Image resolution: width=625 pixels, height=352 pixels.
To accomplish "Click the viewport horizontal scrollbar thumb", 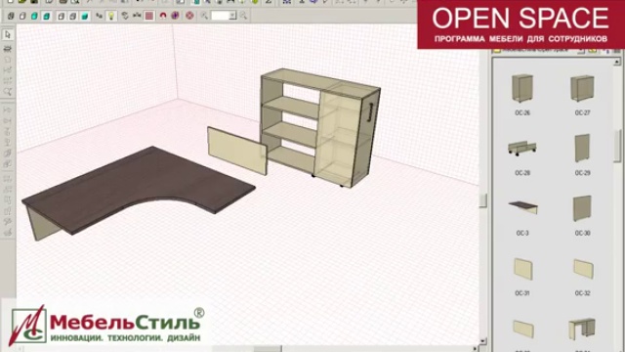I will coord(268,349).
